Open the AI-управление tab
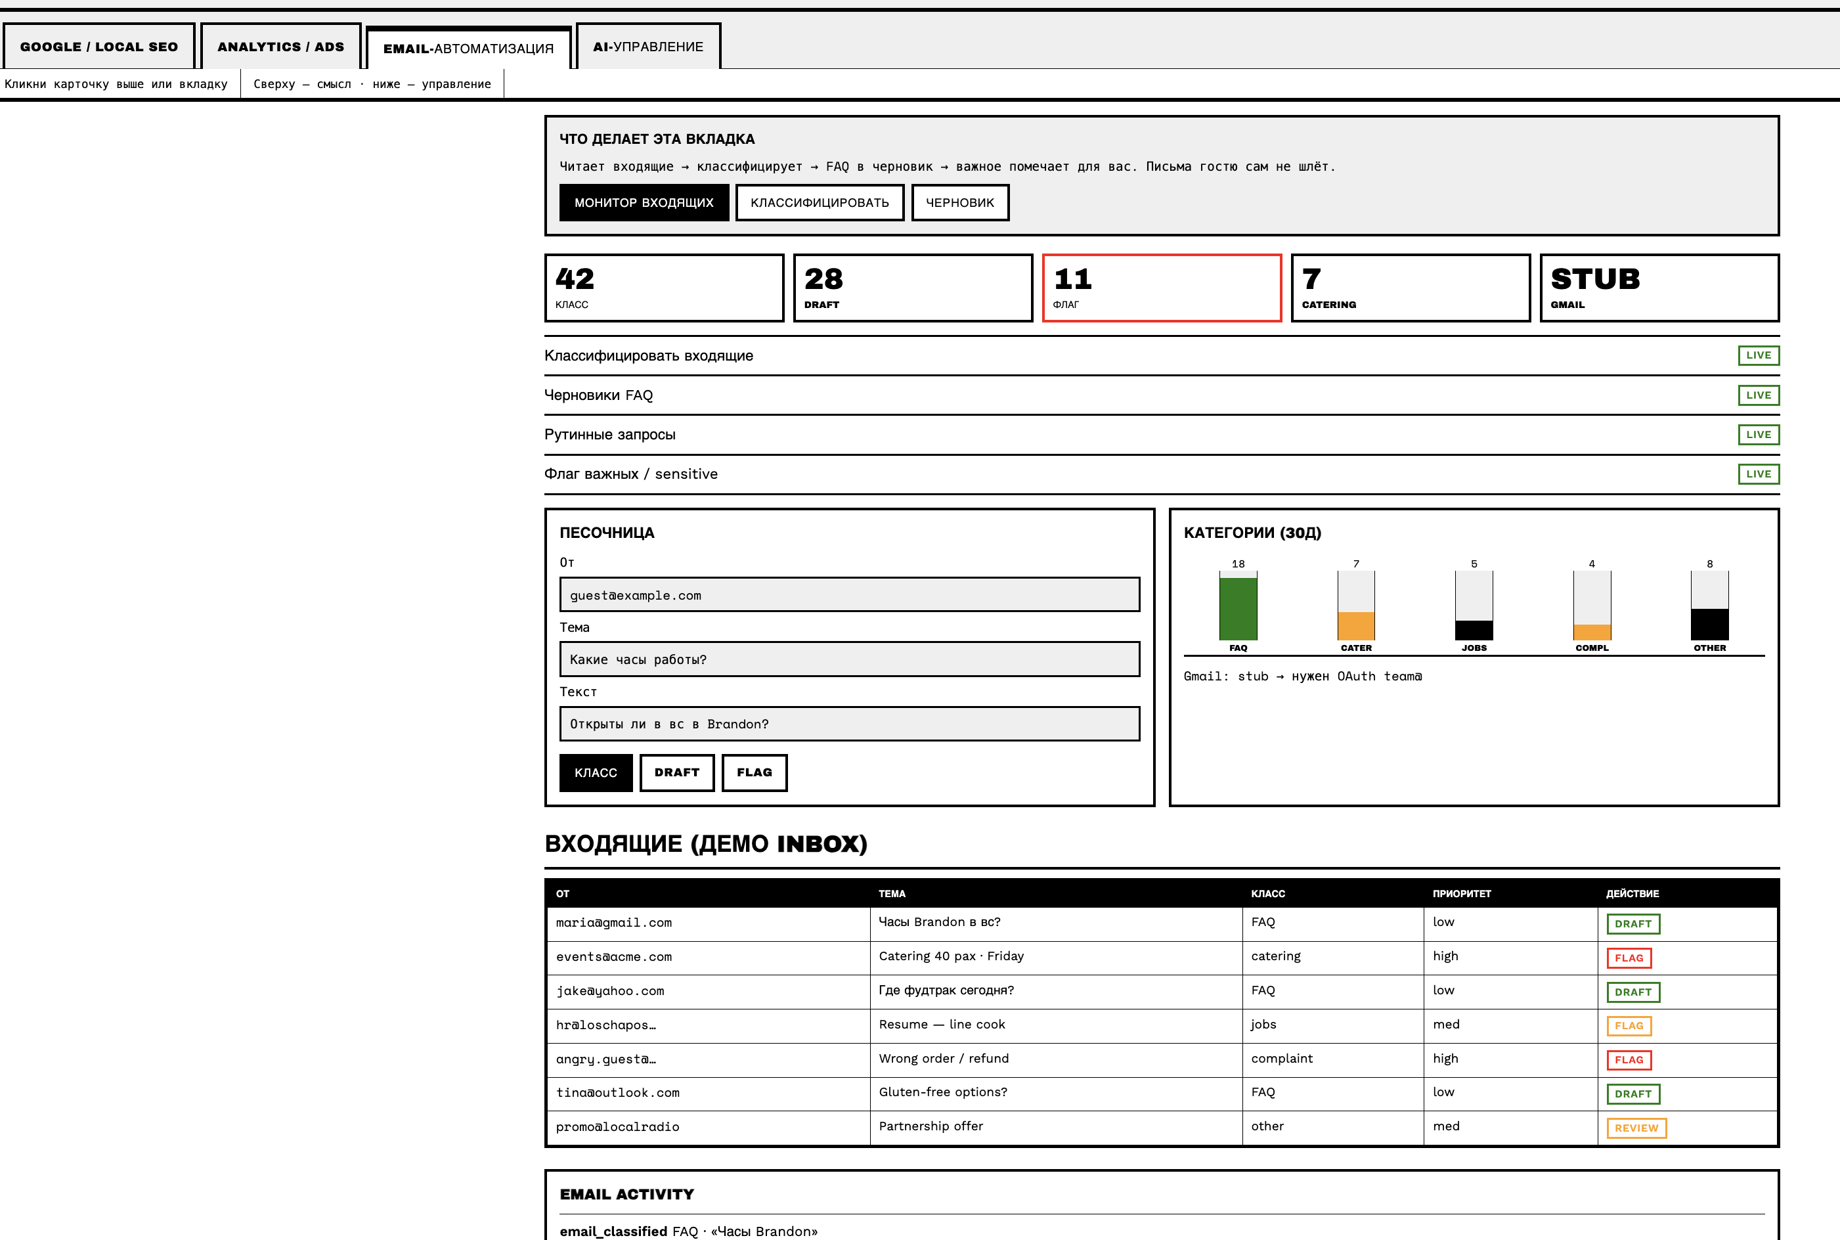 point(648,47)
